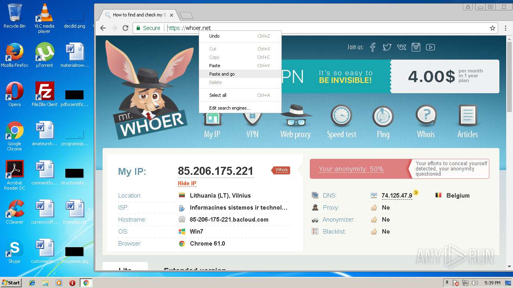Viewport: 513px width, 288px height.
Task: Click DNS address 74.125.47.9
Action: 397,196
